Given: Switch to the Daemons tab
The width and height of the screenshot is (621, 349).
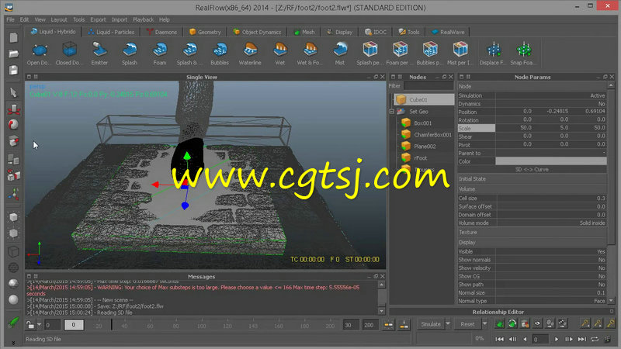Looking at the screenshot, I should point(161,32).
